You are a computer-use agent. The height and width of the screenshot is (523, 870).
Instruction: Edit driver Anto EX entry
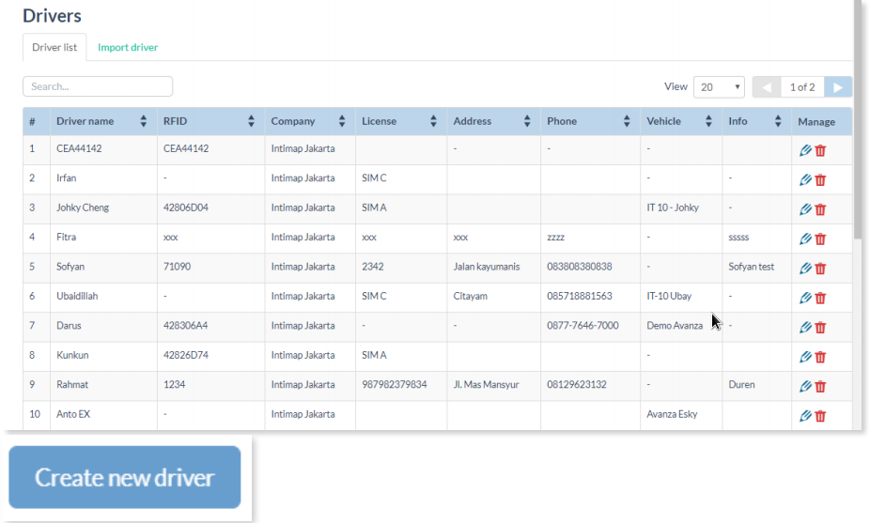point(805,415)
